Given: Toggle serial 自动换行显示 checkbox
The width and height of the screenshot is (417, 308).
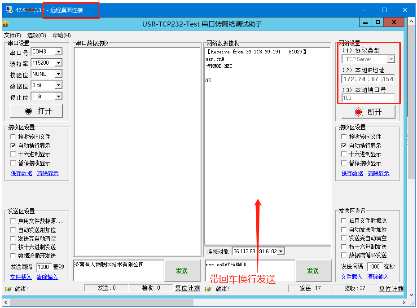Looking at the screenshot, I should (x=13, y=146).
